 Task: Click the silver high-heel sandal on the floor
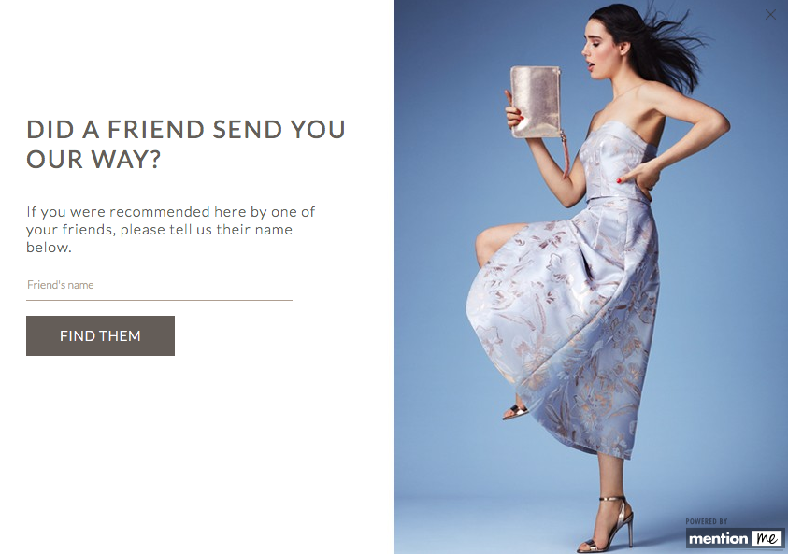pos(607,523)
